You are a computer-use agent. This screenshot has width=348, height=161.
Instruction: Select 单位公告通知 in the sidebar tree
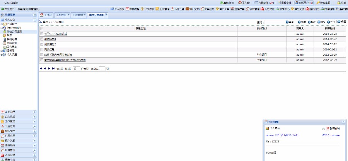coord(14,32)
